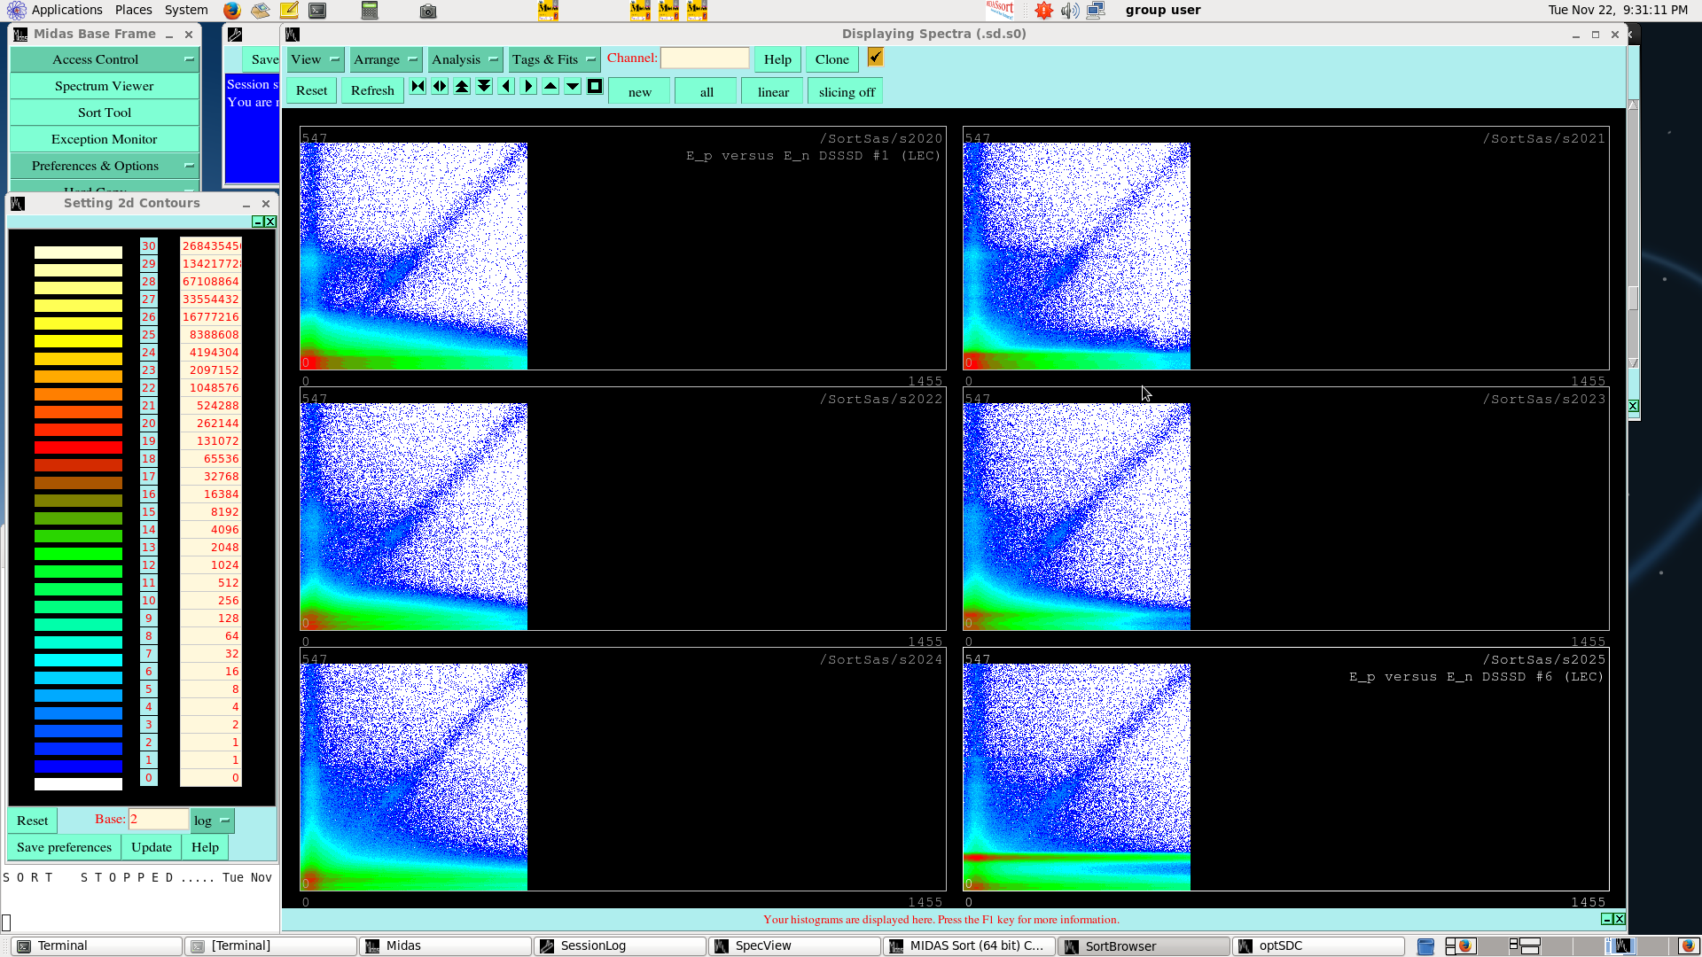This screenshot has width=1702, height=957.
Task: Click Save preferences in contours window
Action: click(x=64, y=847)
